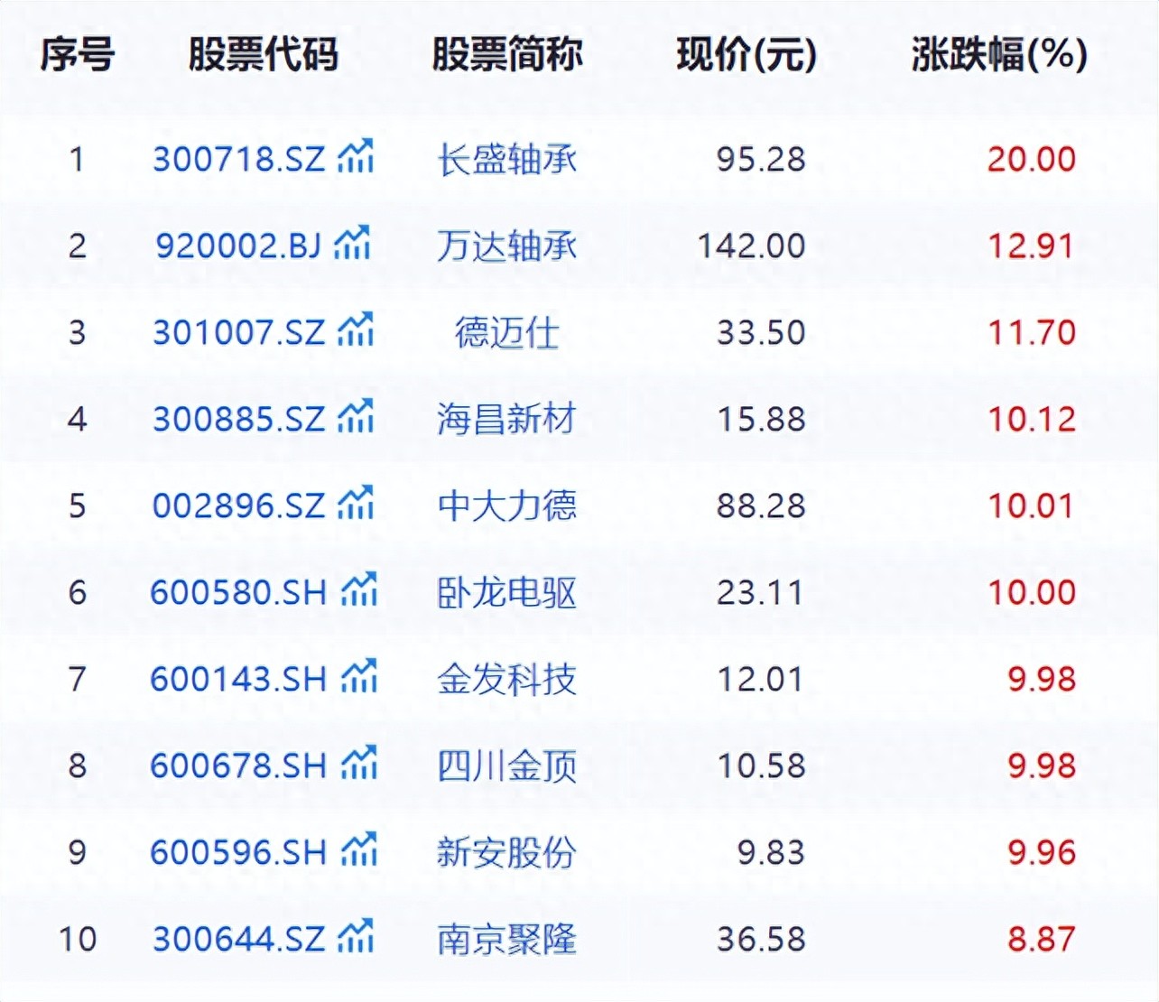Click stock name 长盛轴承
This screenshot has height=1002, width=1159.
pos(506,160)
